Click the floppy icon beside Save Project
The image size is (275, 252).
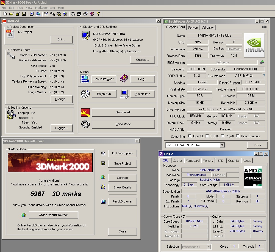pos(103,163)
